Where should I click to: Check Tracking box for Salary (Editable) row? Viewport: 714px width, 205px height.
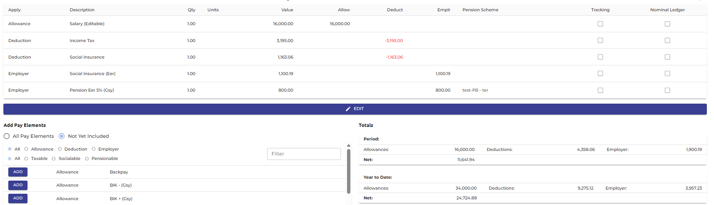coord(600,24)
